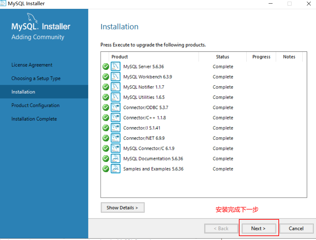The width and height of the screenshot is (316, 240).
Task: Click the MySQL Workbench 6.3.9 product icon
Action: (116, 77)
